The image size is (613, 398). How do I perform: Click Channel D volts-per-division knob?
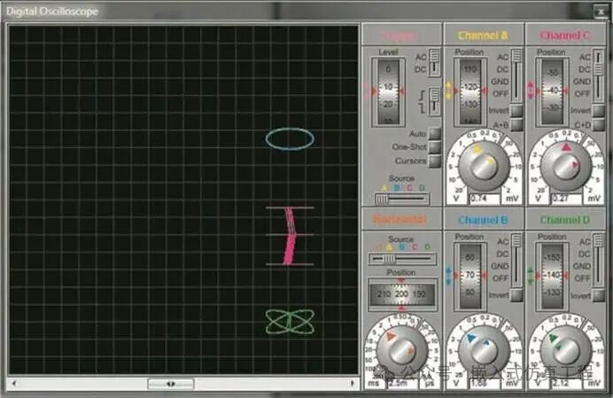[x=566, y=351]
